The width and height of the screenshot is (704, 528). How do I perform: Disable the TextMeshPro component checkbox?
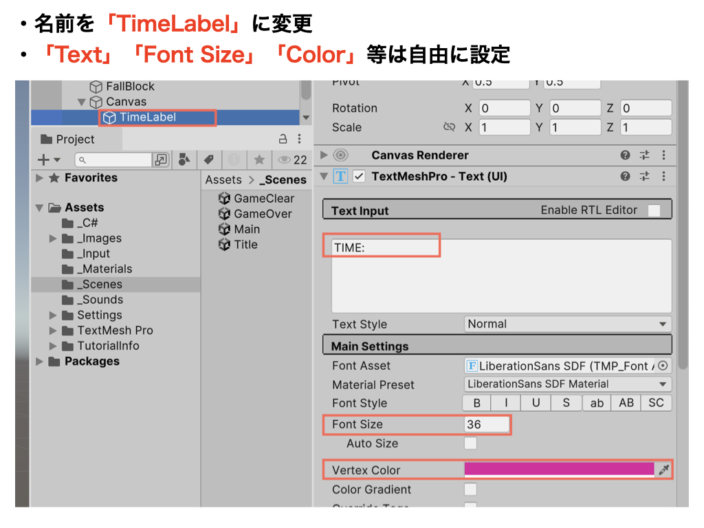click(x=359, y=176)
